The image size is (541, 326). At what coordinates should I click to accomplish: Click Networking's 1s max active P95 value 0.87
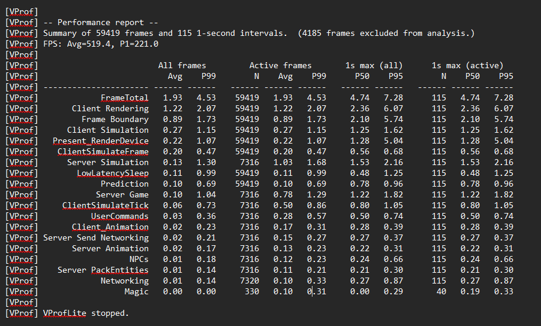[x=504, y=281]
